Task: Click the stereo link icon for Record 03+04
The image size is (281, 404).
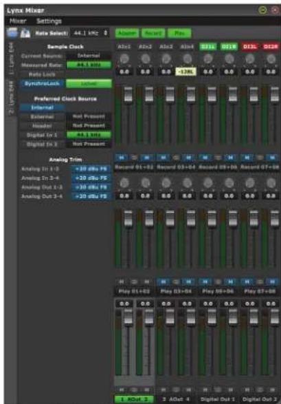Action: tap(176, 158)
